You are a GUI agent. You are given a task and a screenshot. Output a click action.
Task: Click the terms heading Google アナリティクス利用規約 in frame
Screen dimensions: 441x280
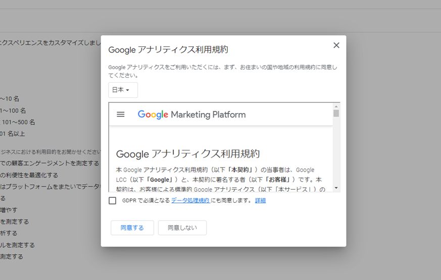[x=188, y=154]
